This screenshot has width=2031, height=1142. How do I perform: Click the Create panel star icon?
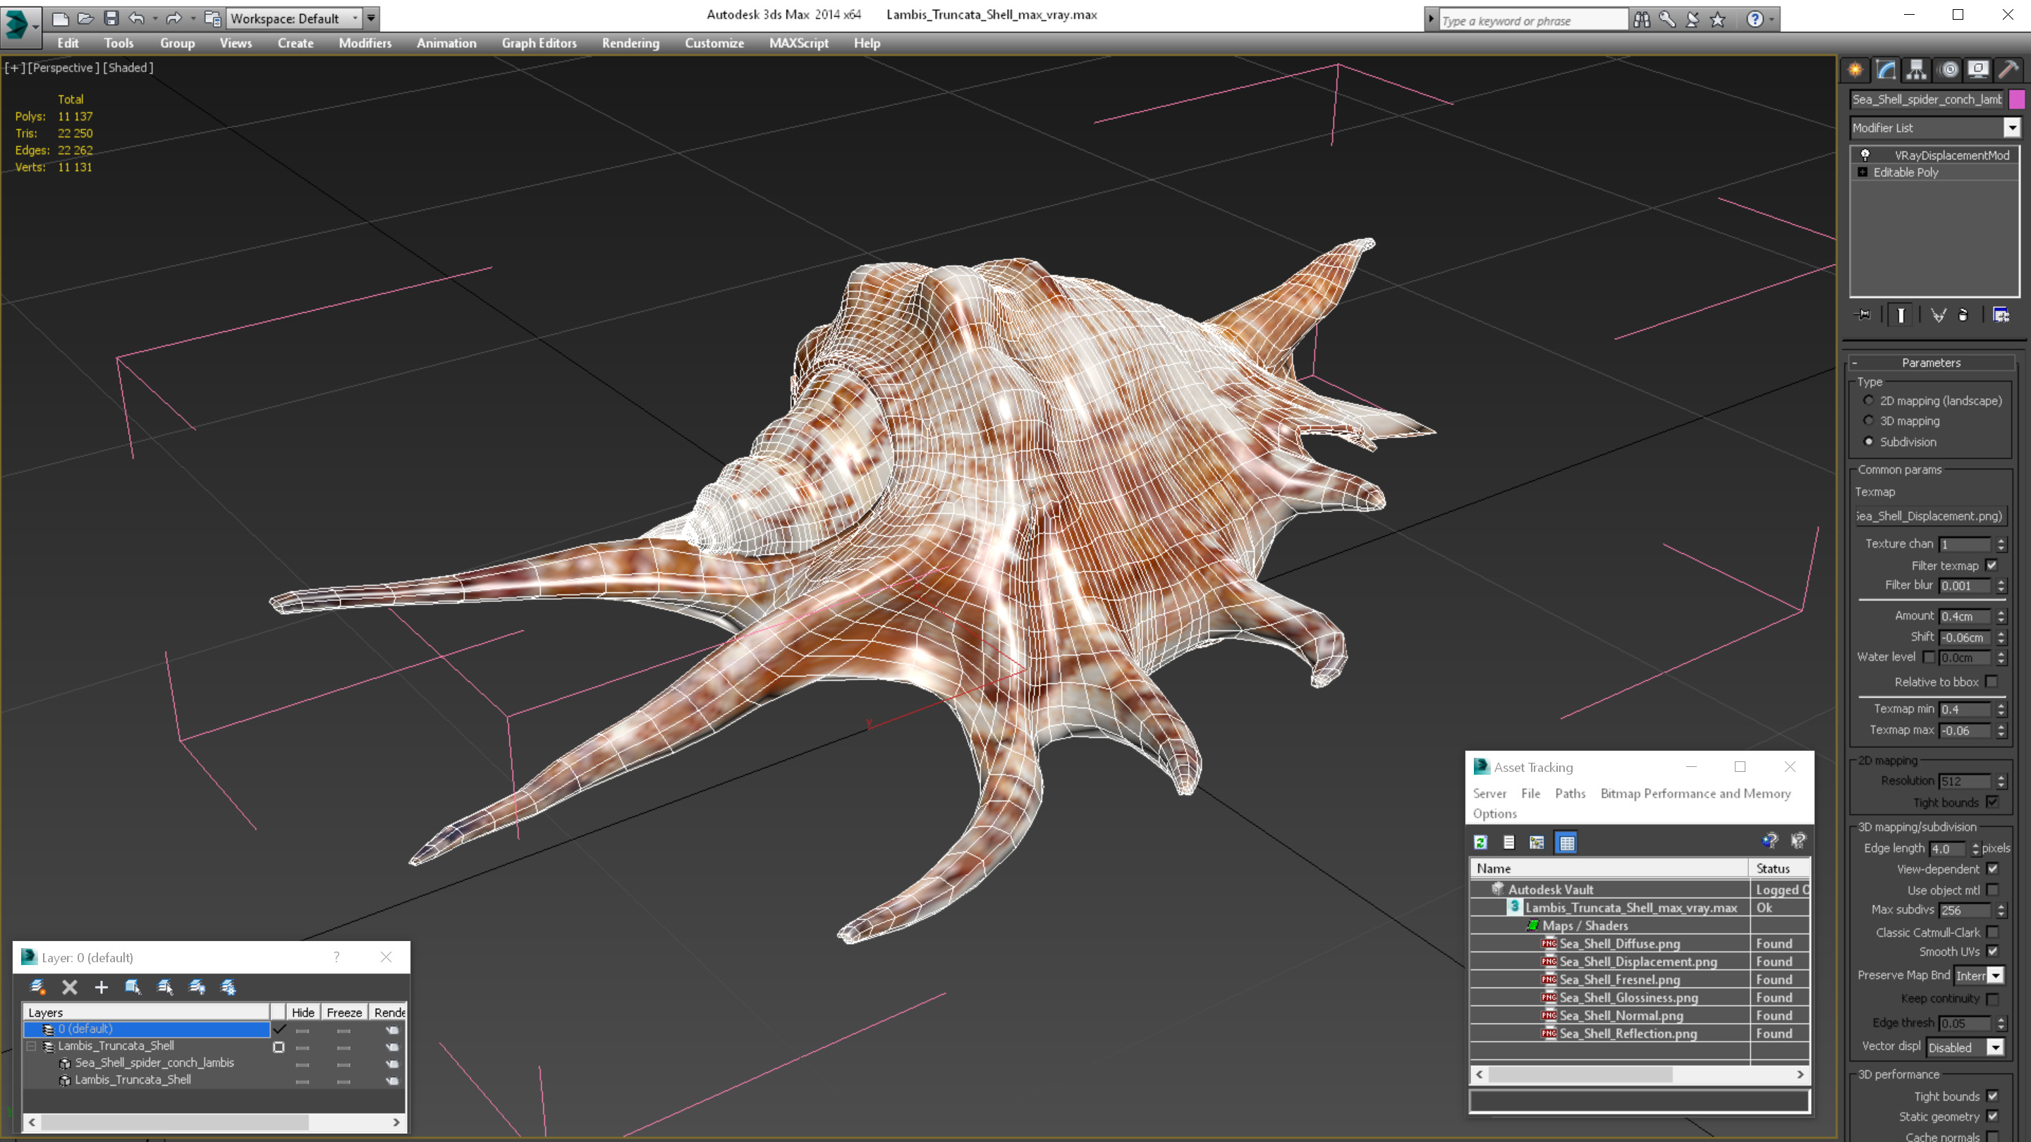pos(1855,70)
